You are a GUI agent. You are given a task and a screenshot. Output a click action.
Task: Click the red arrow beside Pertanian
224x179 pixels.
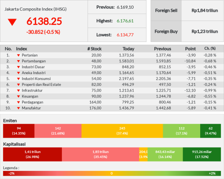(x=19, y=55)
